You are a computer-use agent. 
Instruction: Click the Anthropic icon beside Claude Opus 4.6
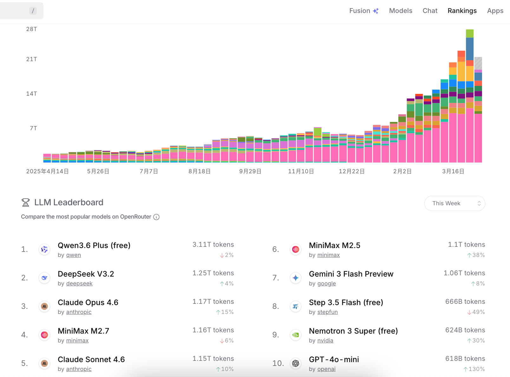[44, 307]
